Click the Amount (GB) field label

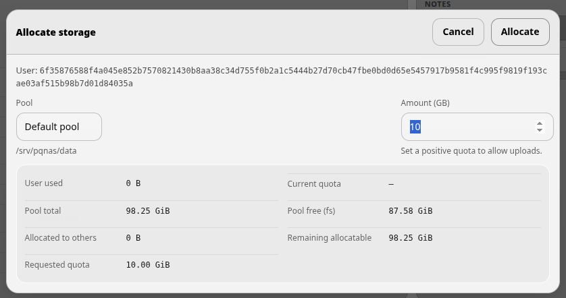tap(425, 103)
